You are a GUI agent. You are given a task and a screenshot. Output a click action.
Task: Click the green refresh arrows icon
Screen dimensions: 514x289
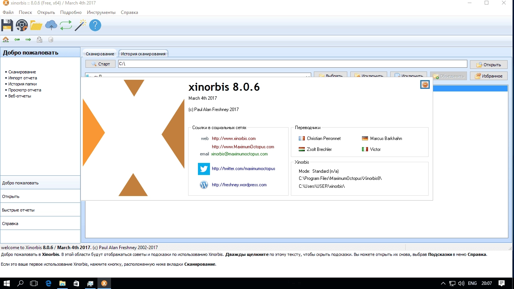[65, 25]
